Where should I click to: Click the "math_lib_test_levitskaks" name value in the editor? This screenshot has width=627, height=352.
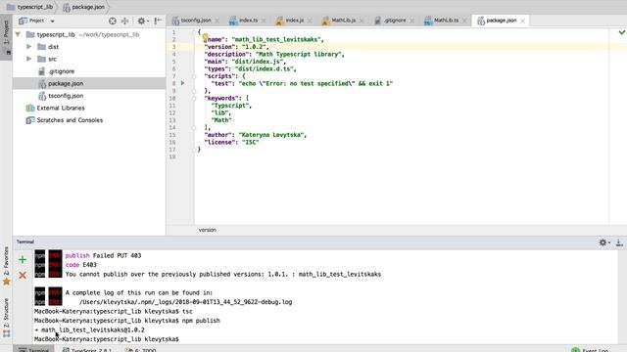[x=277, y=39]
